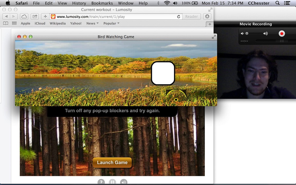The width and height of the screenshot is (296, 185).
Task: Reload the page with the refresh icon
Action: (x=178, y=17)
